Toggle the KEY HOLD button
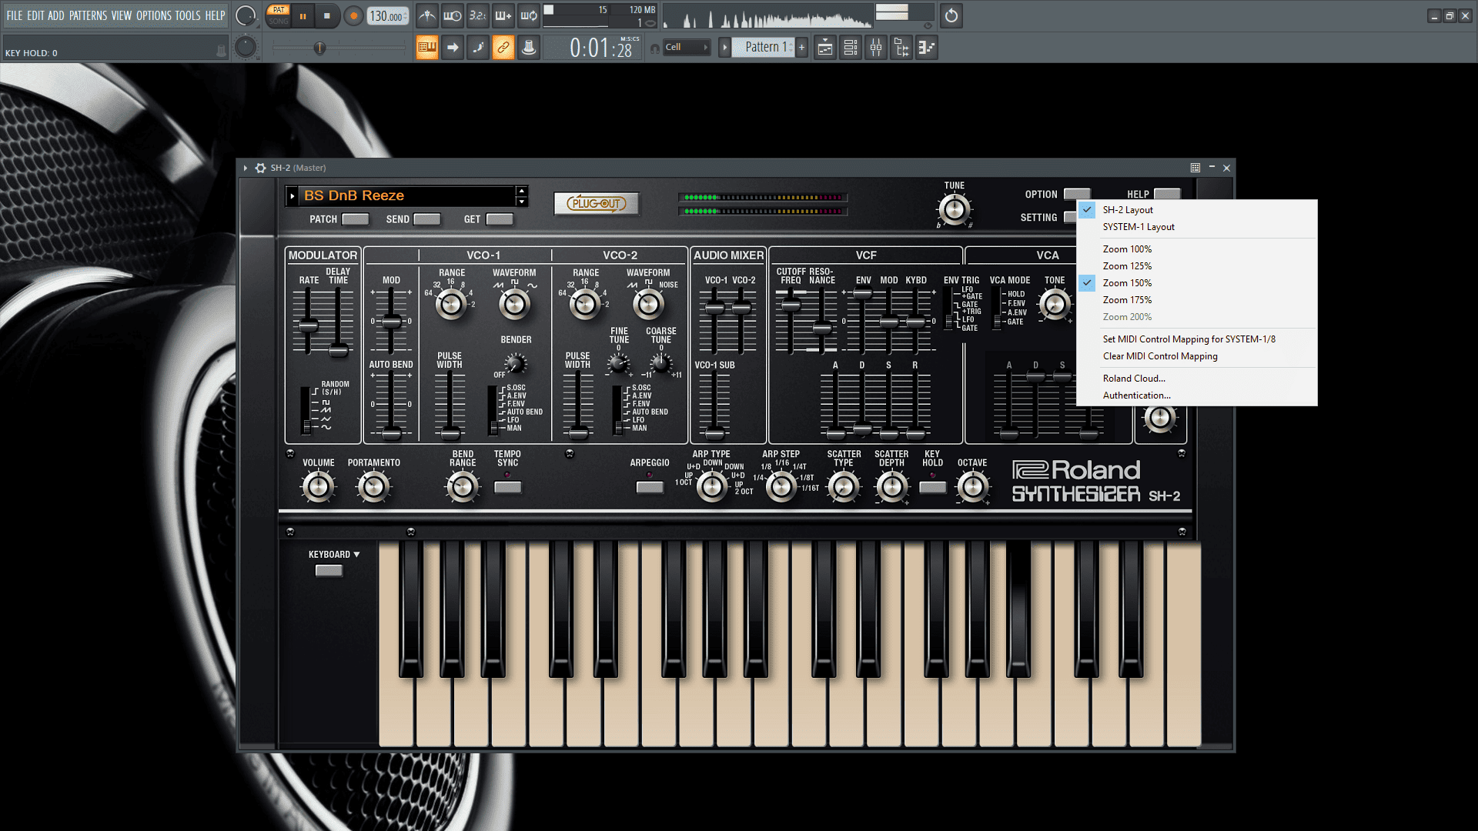 coord(932,487)
